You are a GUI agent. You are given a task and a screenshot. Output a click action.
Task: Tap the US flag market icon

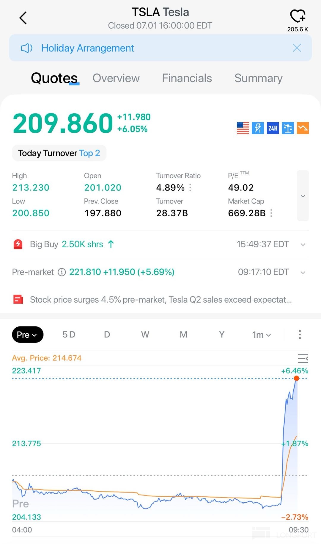pyautogui.click(x=243, y=128)
